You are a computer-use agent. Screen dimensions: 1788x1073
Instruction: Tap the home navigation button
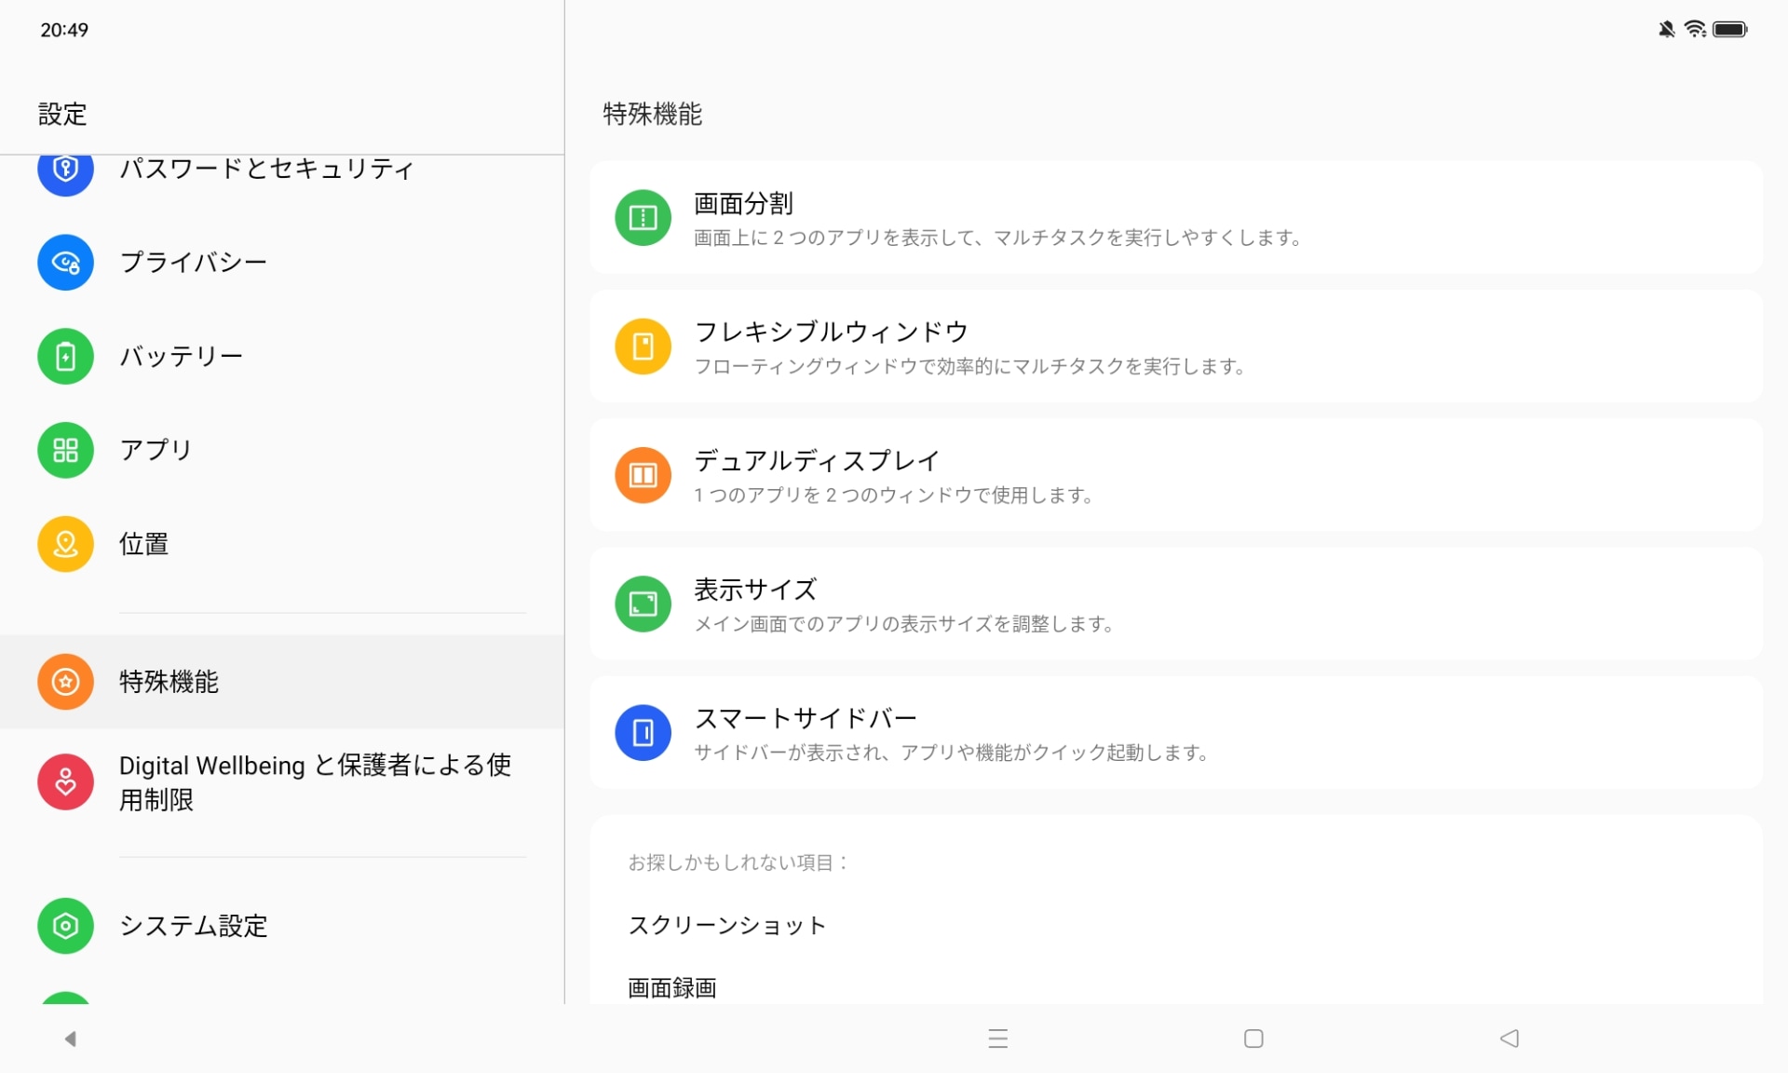pyautogui.click(x=1253, y=1039)
